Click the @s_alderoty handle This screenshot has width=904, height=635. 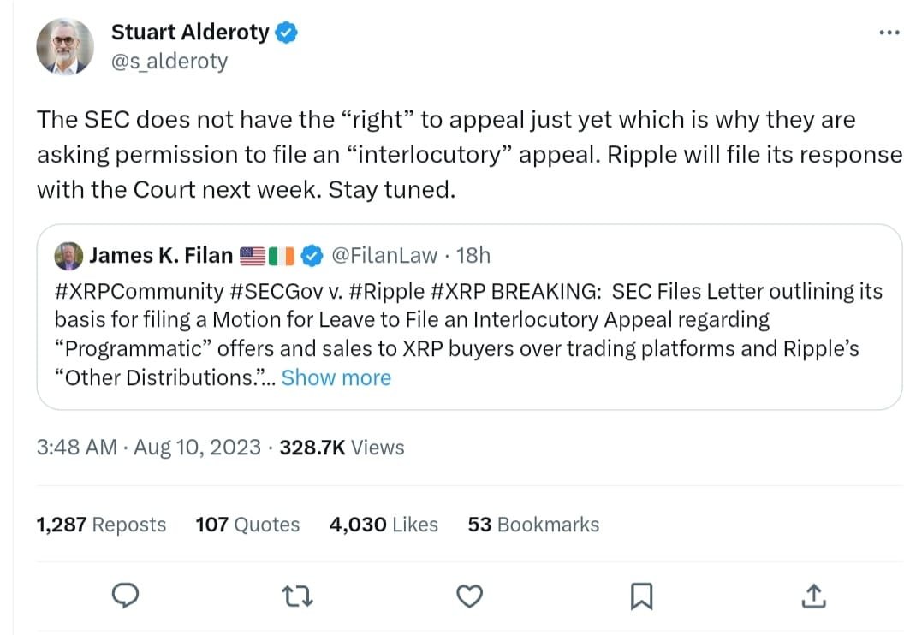tap(169, 62)
